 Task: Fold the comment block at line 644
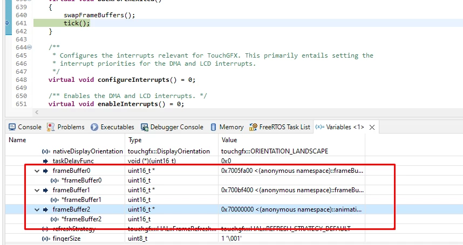30,47
